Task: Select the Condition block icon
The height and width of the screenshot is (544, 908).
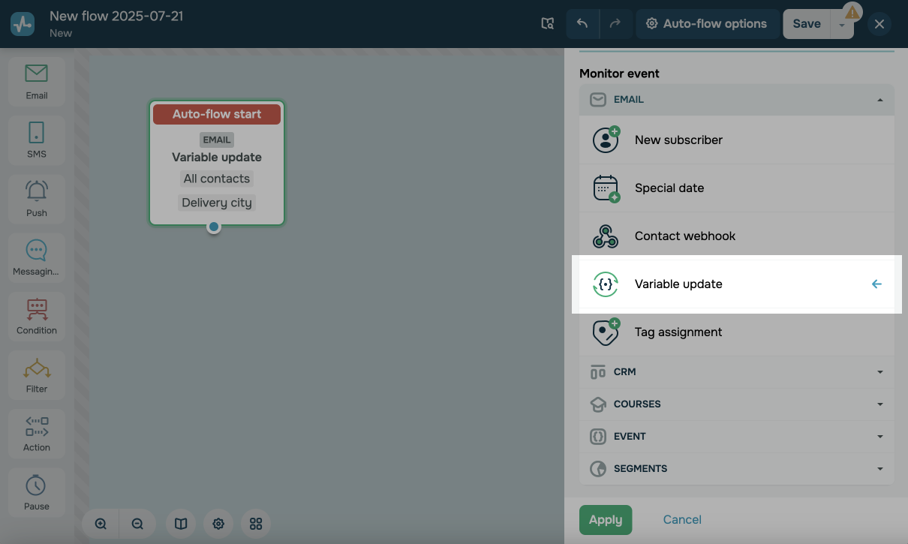Action: coord(36,315)
